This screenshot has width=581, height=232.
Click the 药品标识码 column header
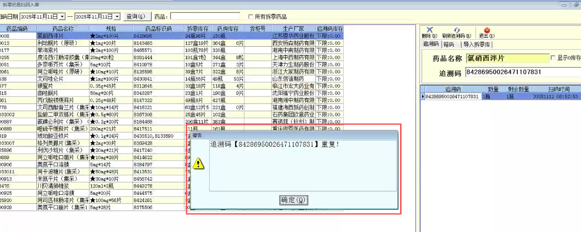coord(158,29)
